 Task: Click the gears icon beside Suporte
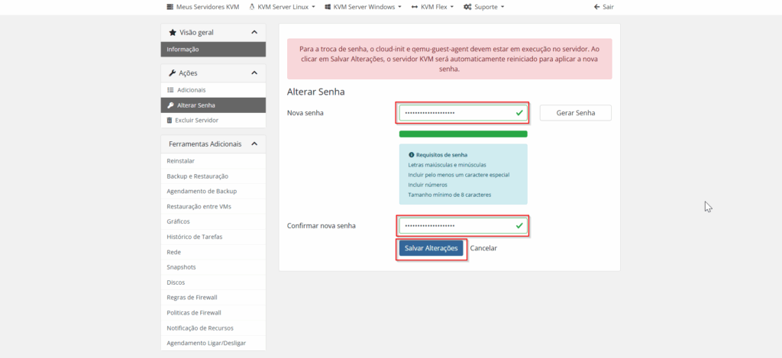pos(466,7)
